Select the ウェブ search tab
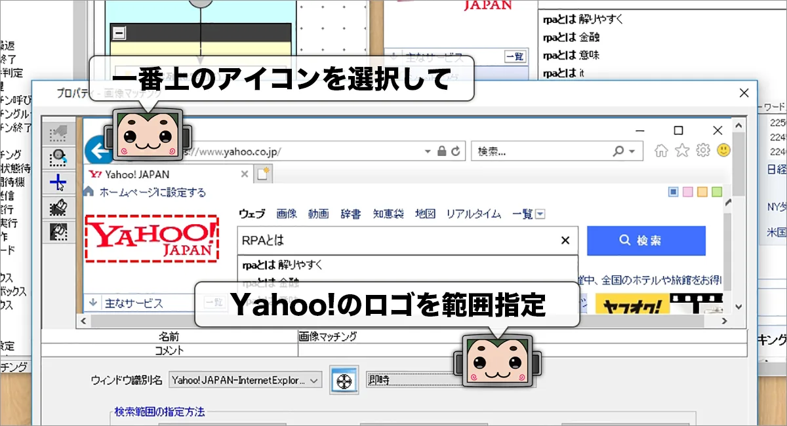The width and height of the screenshot is (787, 426). (252, 214)
